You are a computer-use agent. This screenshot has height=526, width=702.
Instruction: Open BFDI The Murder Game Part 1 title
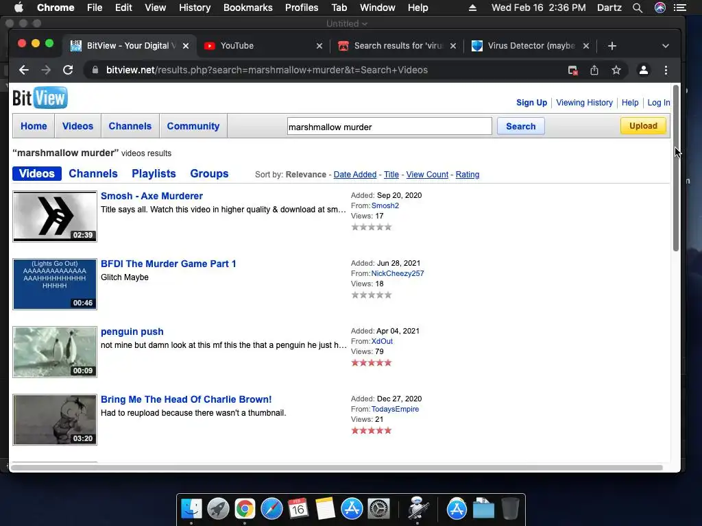tap(169, 264)
